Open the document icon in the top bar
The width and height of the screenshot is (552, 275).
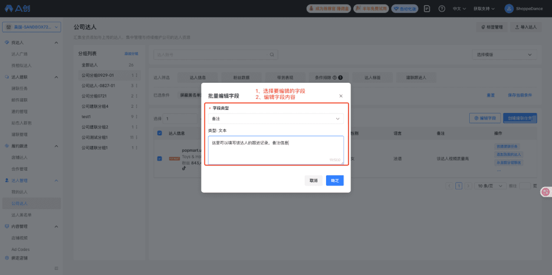pos(427,9)
